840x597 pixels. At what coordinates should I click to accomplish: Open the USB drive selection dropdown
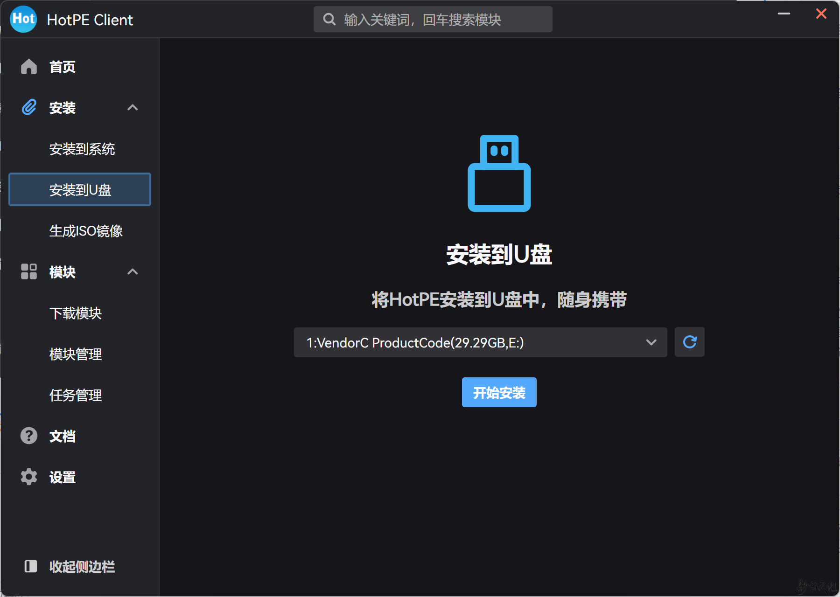coord(481,342)
